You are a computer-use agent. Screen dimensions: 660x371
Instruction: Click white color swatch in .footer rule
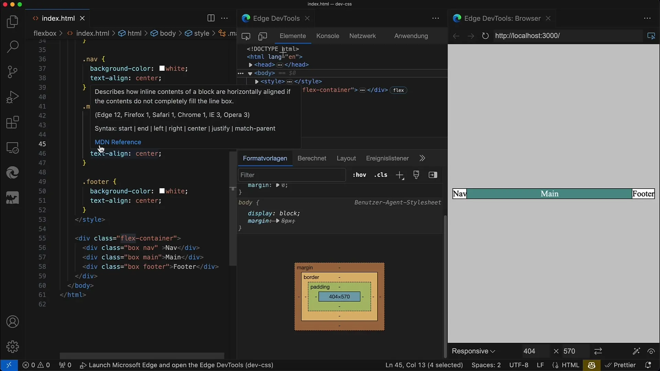click(x=162, y=191)
